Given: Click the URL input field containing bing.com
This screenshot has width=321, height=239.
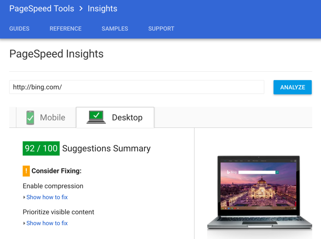Looking at the screenshot, I should 137,87.
